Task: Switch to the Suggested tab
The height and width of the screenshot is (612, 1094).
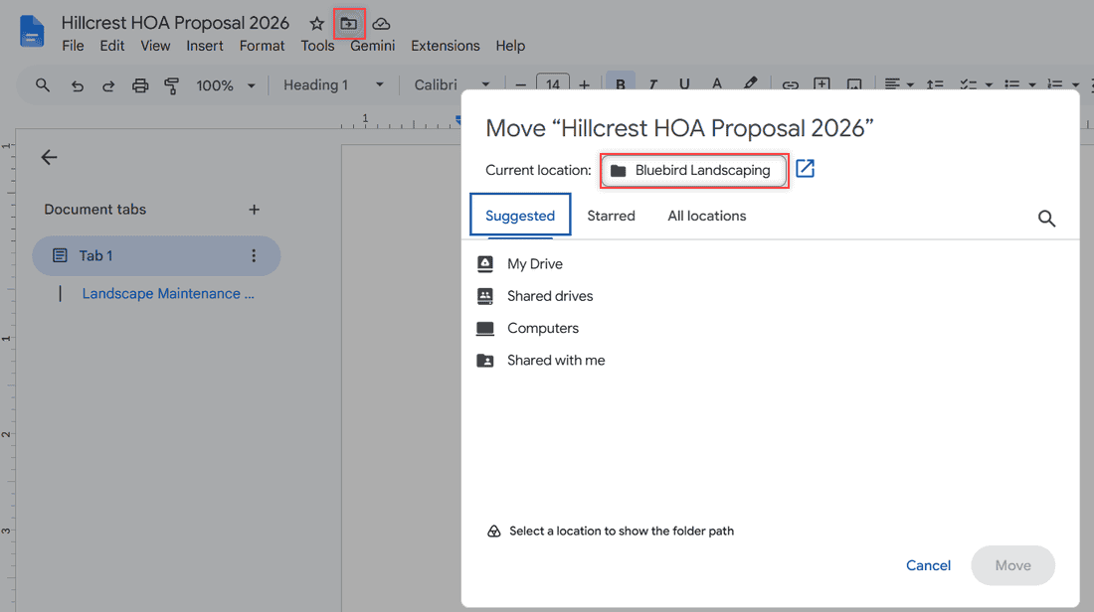Action: [520, 216]
